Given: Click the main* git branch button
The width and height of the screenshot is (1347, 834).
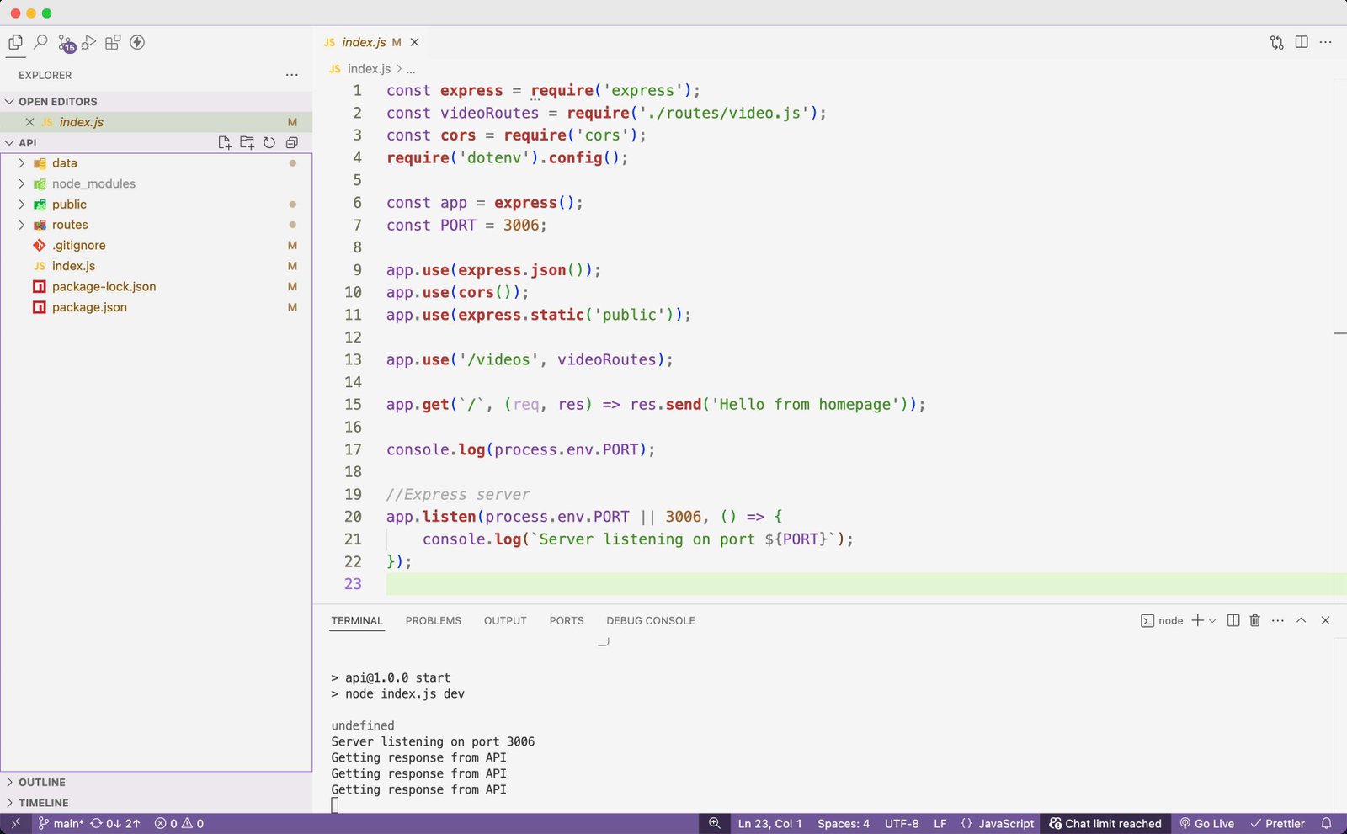Looking at the screenshot, I should [x=61, y=824].
